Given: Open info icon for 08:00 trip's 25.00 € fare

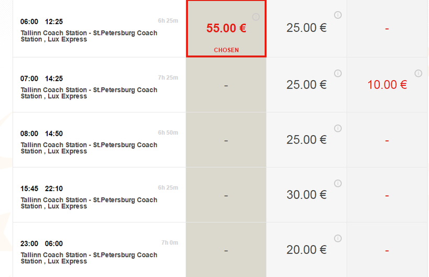Looking at the screenshot, I should (338, 128).
